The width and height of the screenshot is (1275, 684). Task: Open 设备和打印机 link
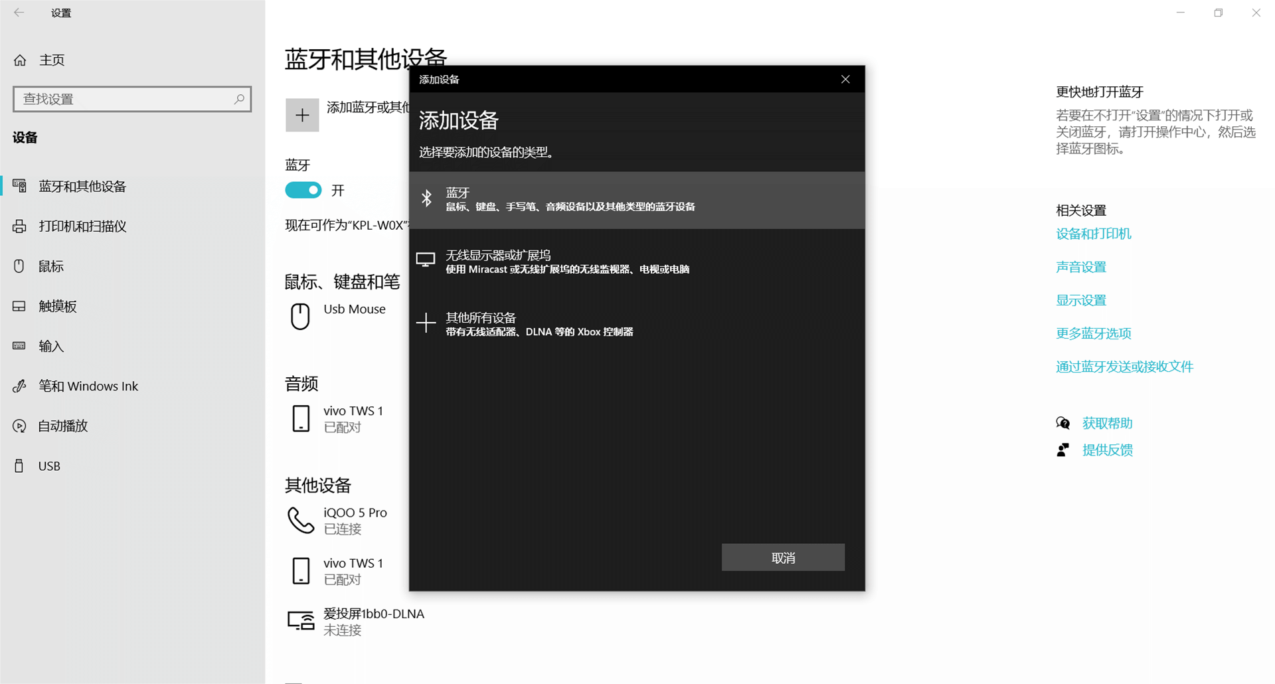pos(1093,234)
